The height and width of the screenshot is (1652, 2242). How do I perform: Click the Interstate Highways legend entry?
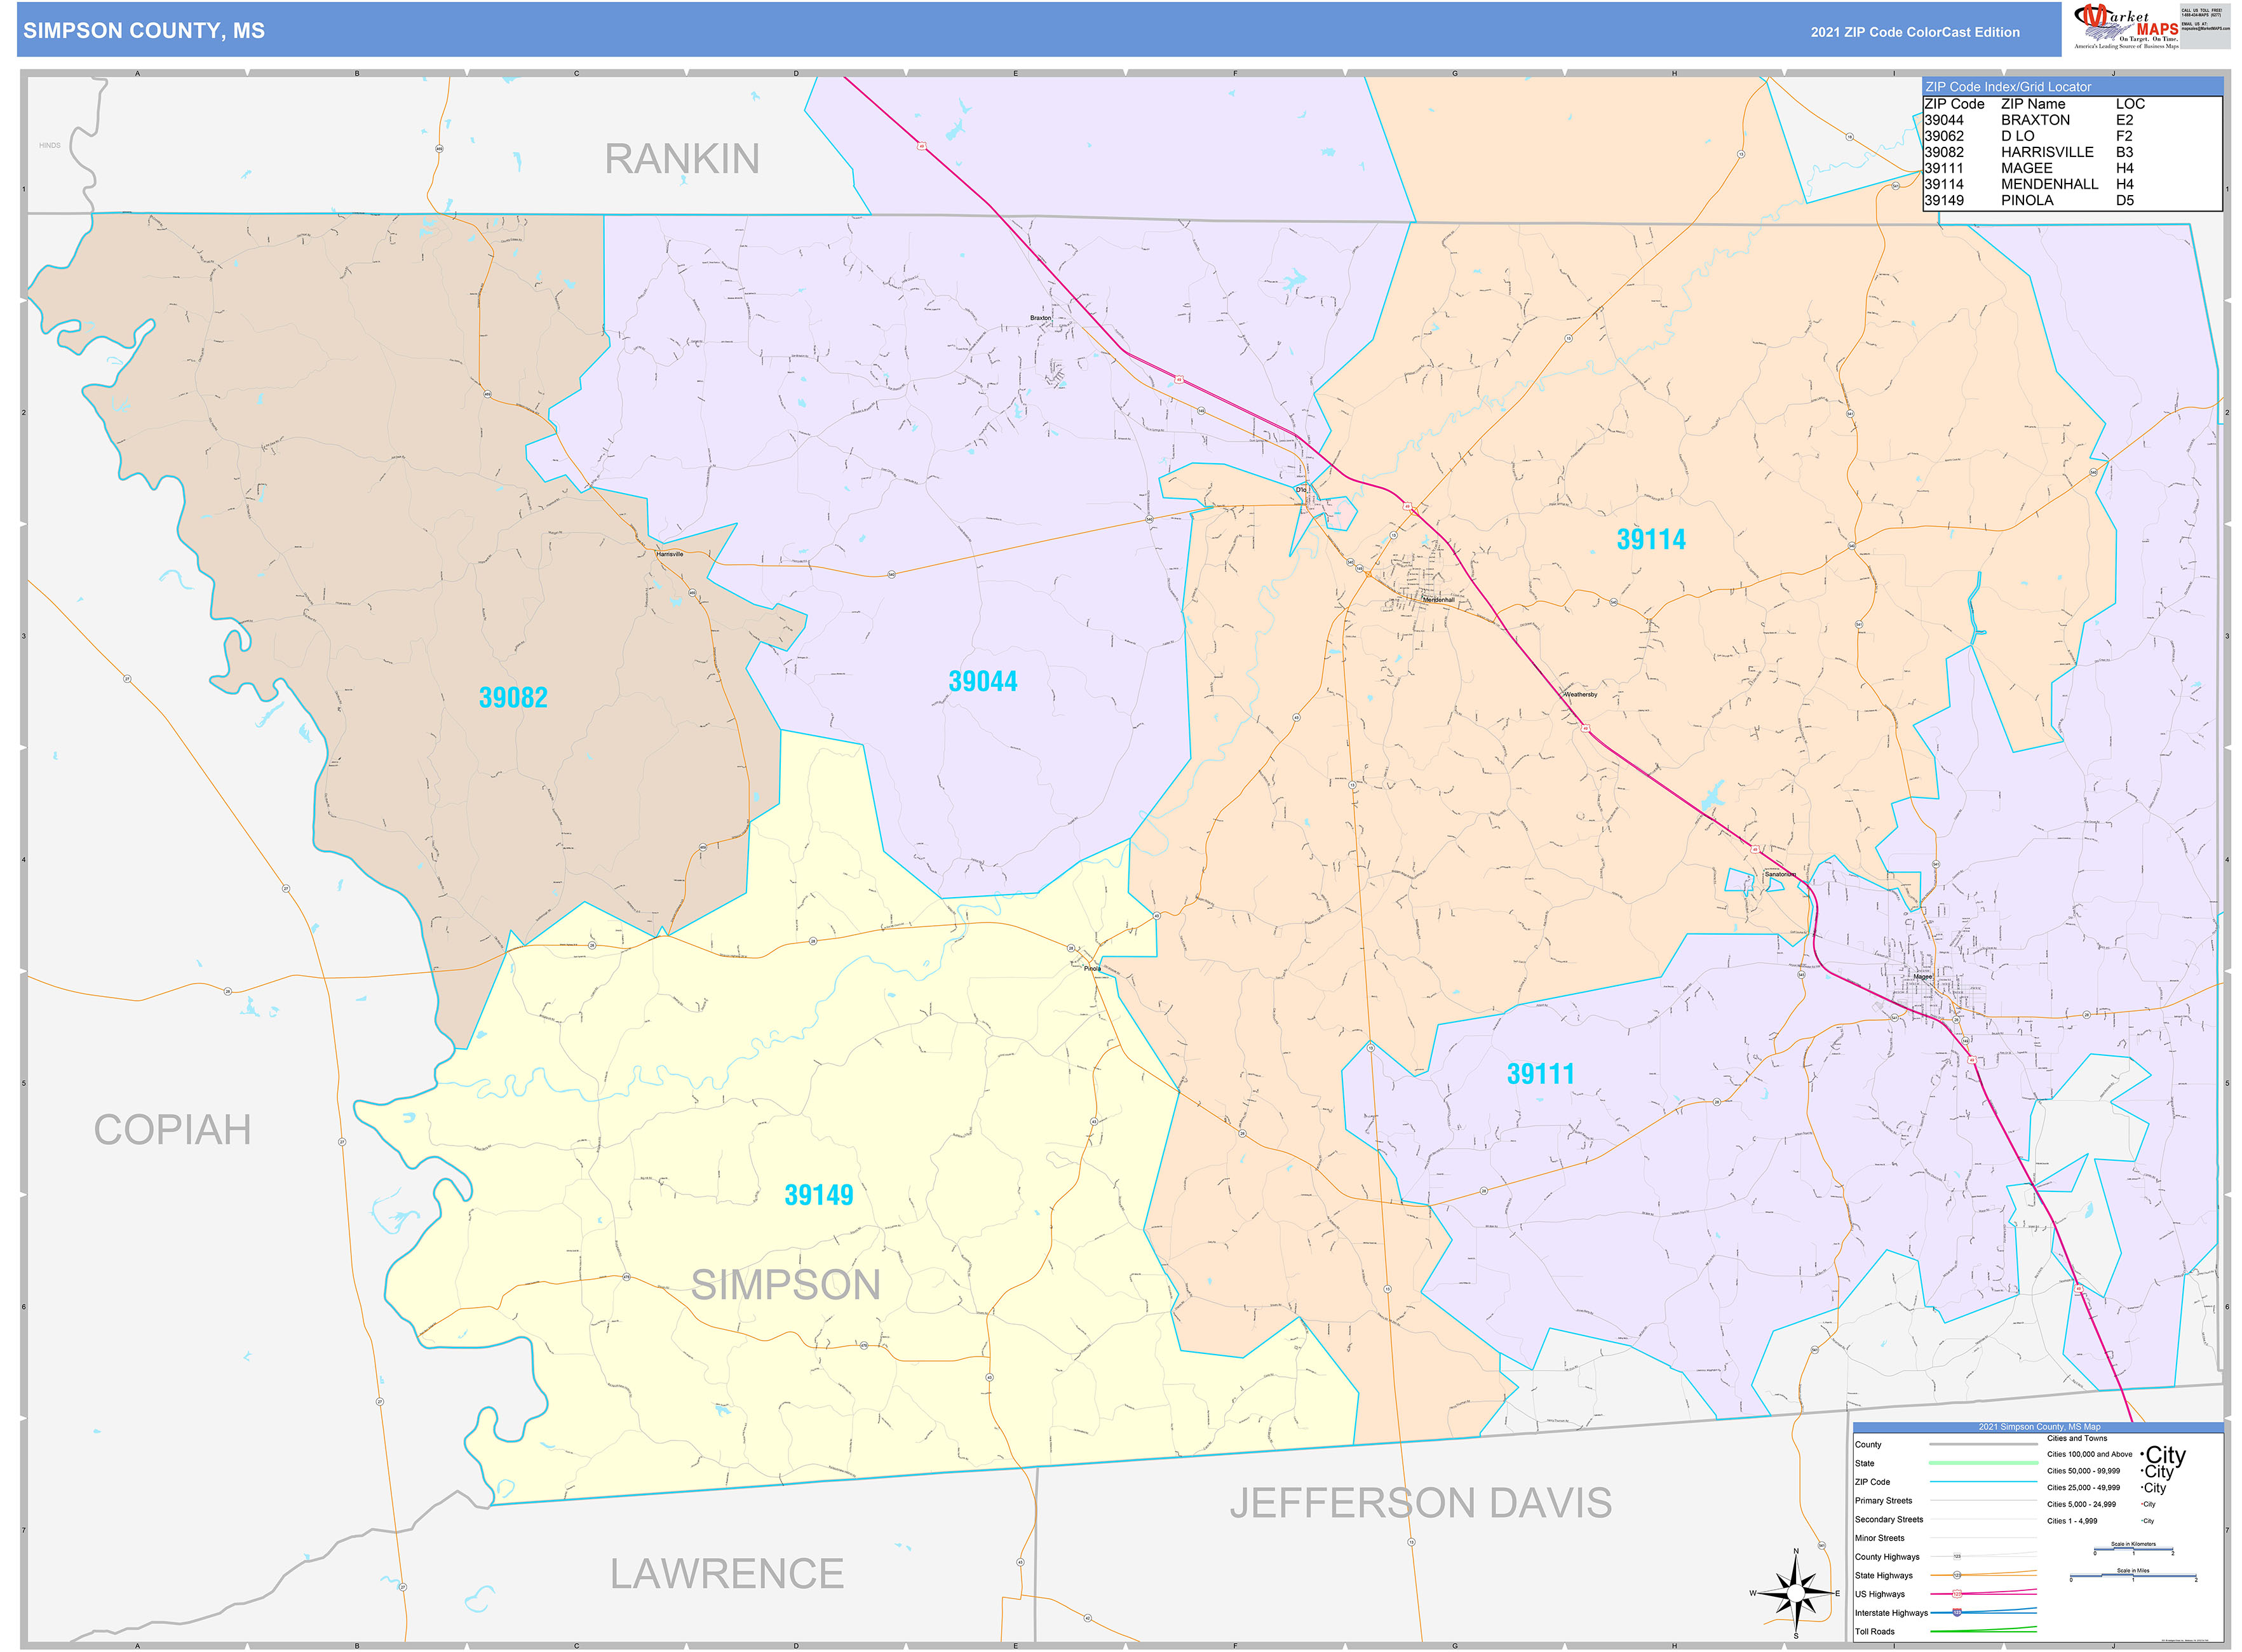click(1945, 1613)
